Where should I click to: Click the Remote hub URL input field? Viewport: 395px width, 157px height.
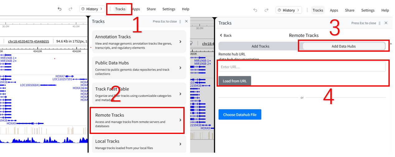[302, 67]
